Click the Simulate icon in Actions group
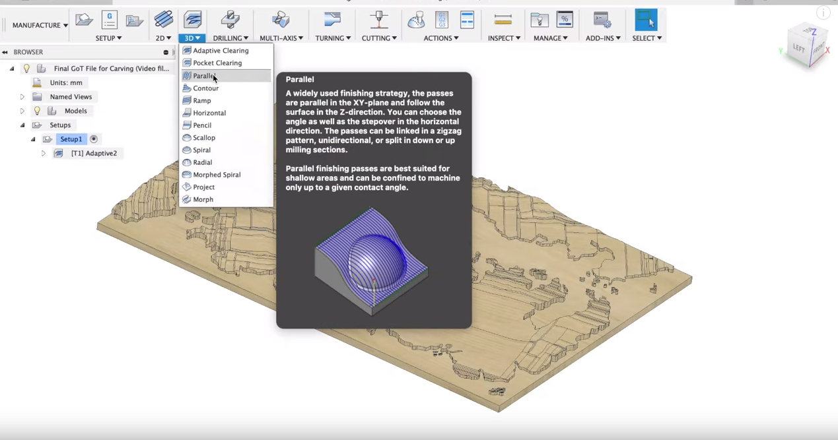The width and height of the screenshot is (838, 440). point(416,20)
